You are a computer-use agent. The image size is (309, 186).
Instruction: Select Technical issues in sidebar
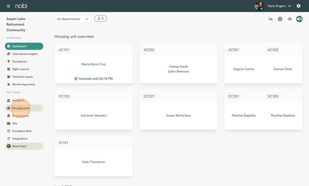22,77
